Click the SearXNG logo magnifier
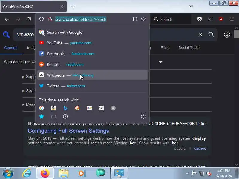The image size is (239, 179). click(6, 35)
